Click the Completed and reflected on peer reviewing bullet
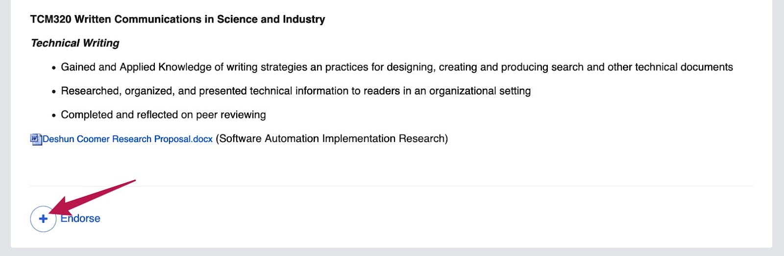Viewport: 784px width, 256px height. click(x=163, y=115)
